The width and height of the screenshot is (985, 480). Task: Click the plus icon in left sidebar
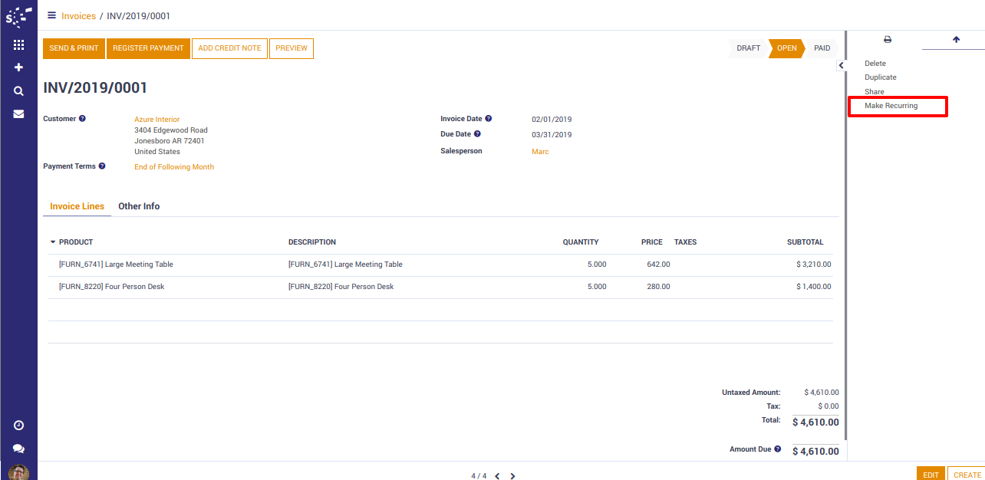18,67
